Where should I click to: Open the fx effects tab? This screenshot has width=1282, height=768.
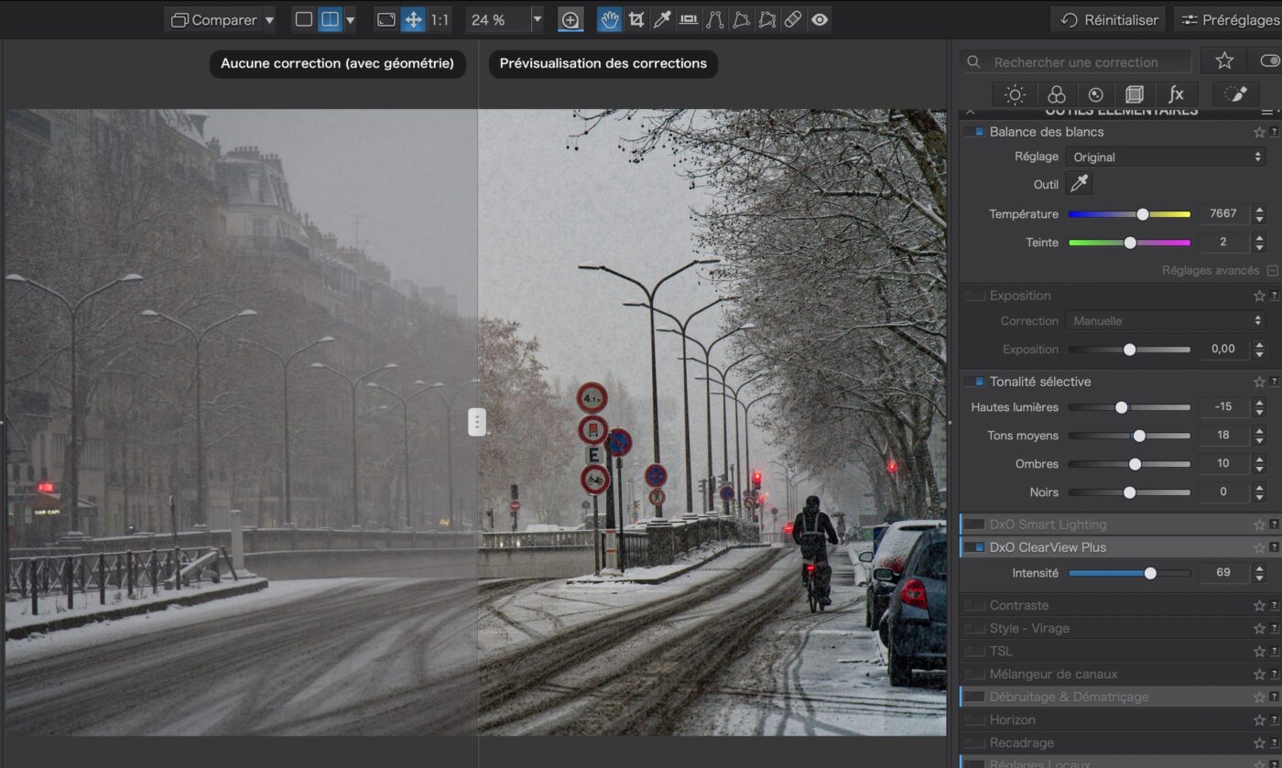(1176, 94)
